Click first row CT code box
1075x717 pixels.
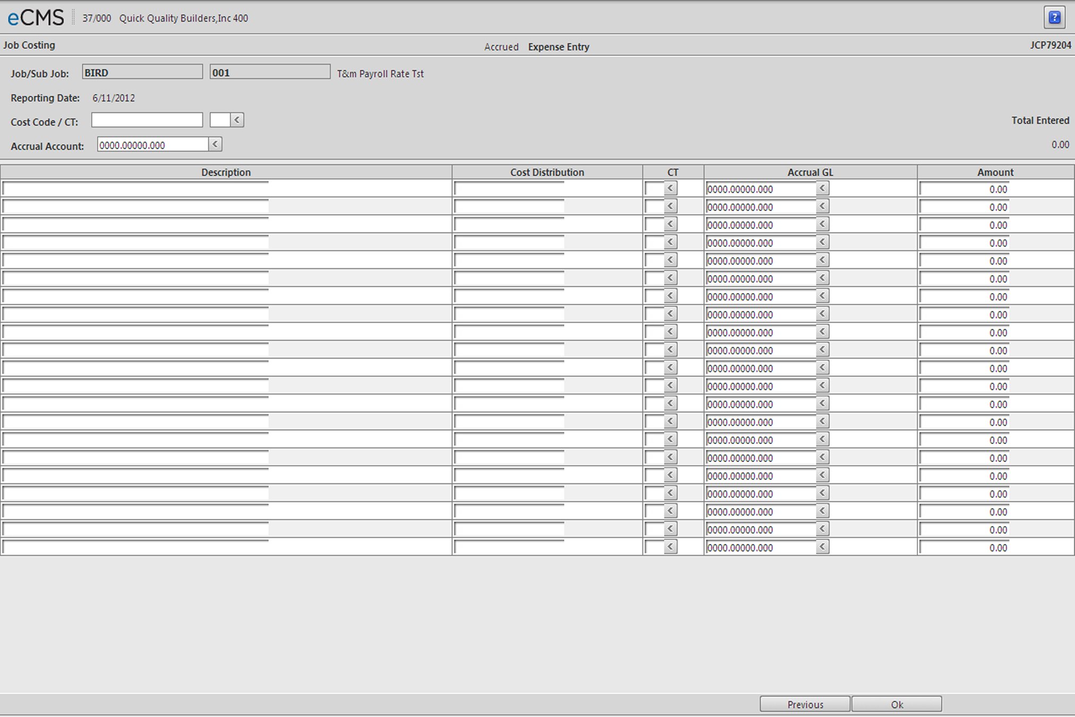[654, 189]
